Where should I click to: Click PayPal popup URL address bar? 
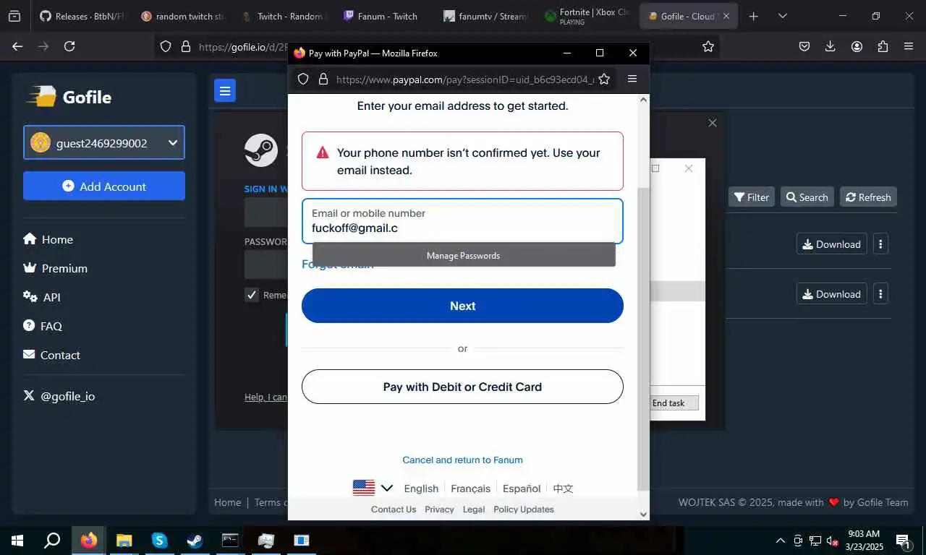(x=465, y=79)
